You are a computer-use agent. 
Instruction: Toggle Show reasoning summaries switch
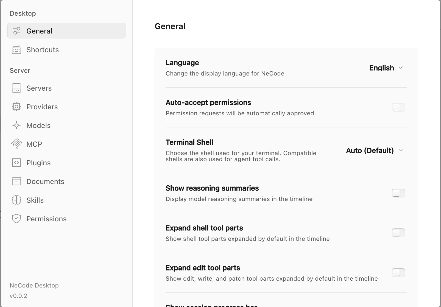398,193
